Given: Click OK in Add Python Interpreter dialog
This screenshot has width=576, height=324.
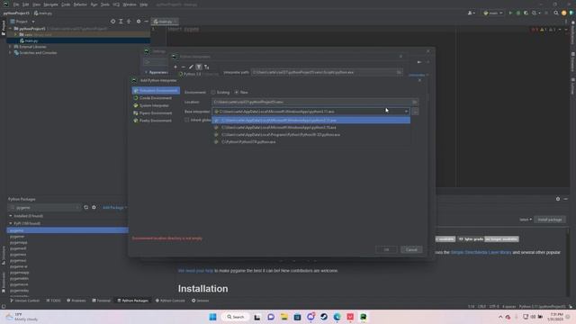Looking at the screenshot, I should tap(386, 250).
